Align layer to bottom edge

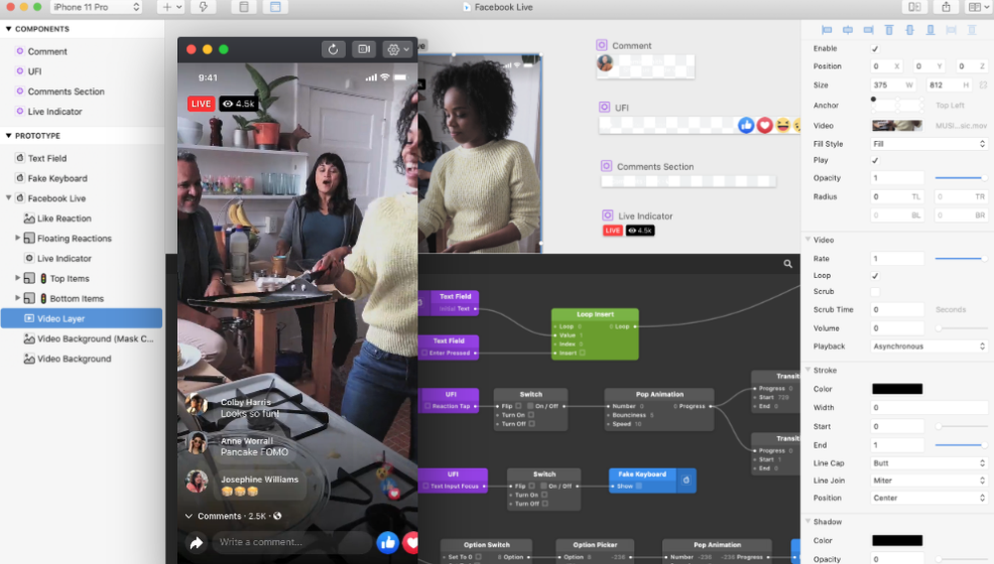(930, 30)
